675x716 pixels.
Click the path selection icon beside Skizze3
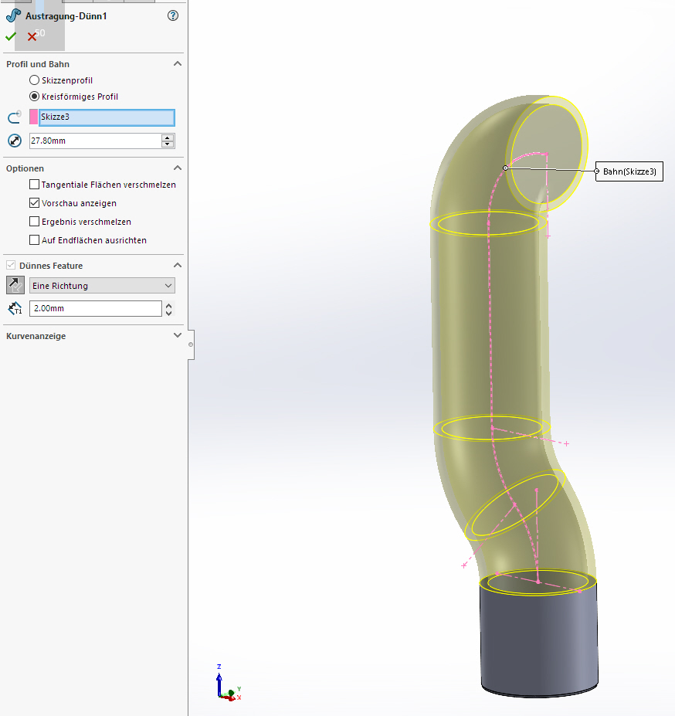(x=14, y=117)
